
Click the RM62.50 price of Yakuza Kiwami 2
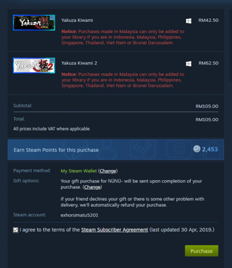click(x=208, y=63)
